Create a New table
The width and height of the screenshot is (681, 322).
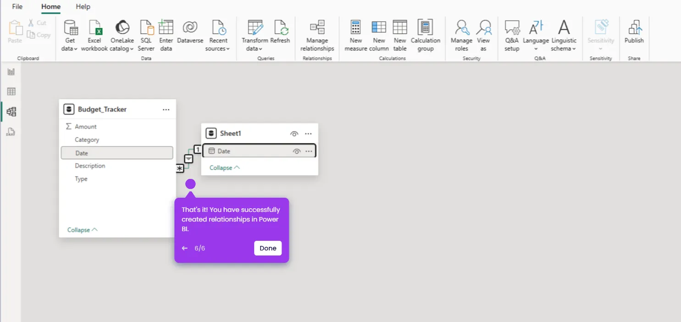pyautogui.click(x=400, y=36)
